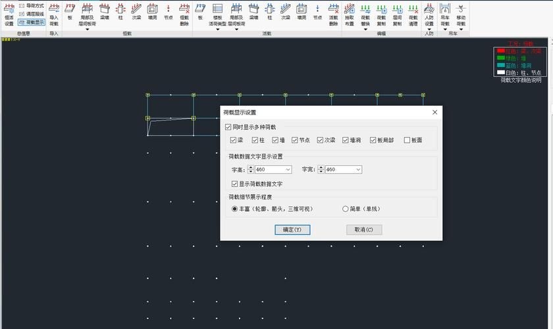Viewport: 553px width, 329px height.
Task: Select the 柱 column tool in 活载 group
Action: tap(270, 12)
